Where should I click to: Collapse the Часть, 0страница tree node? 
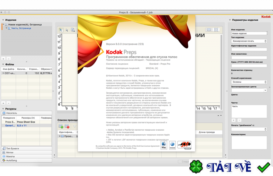6,28
